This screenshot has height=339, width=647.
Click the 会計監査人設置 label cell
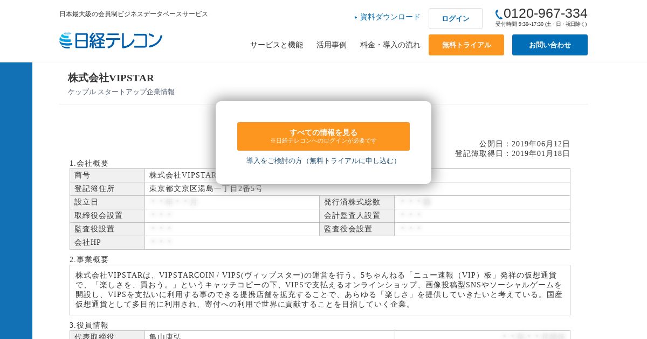(357, 216)
